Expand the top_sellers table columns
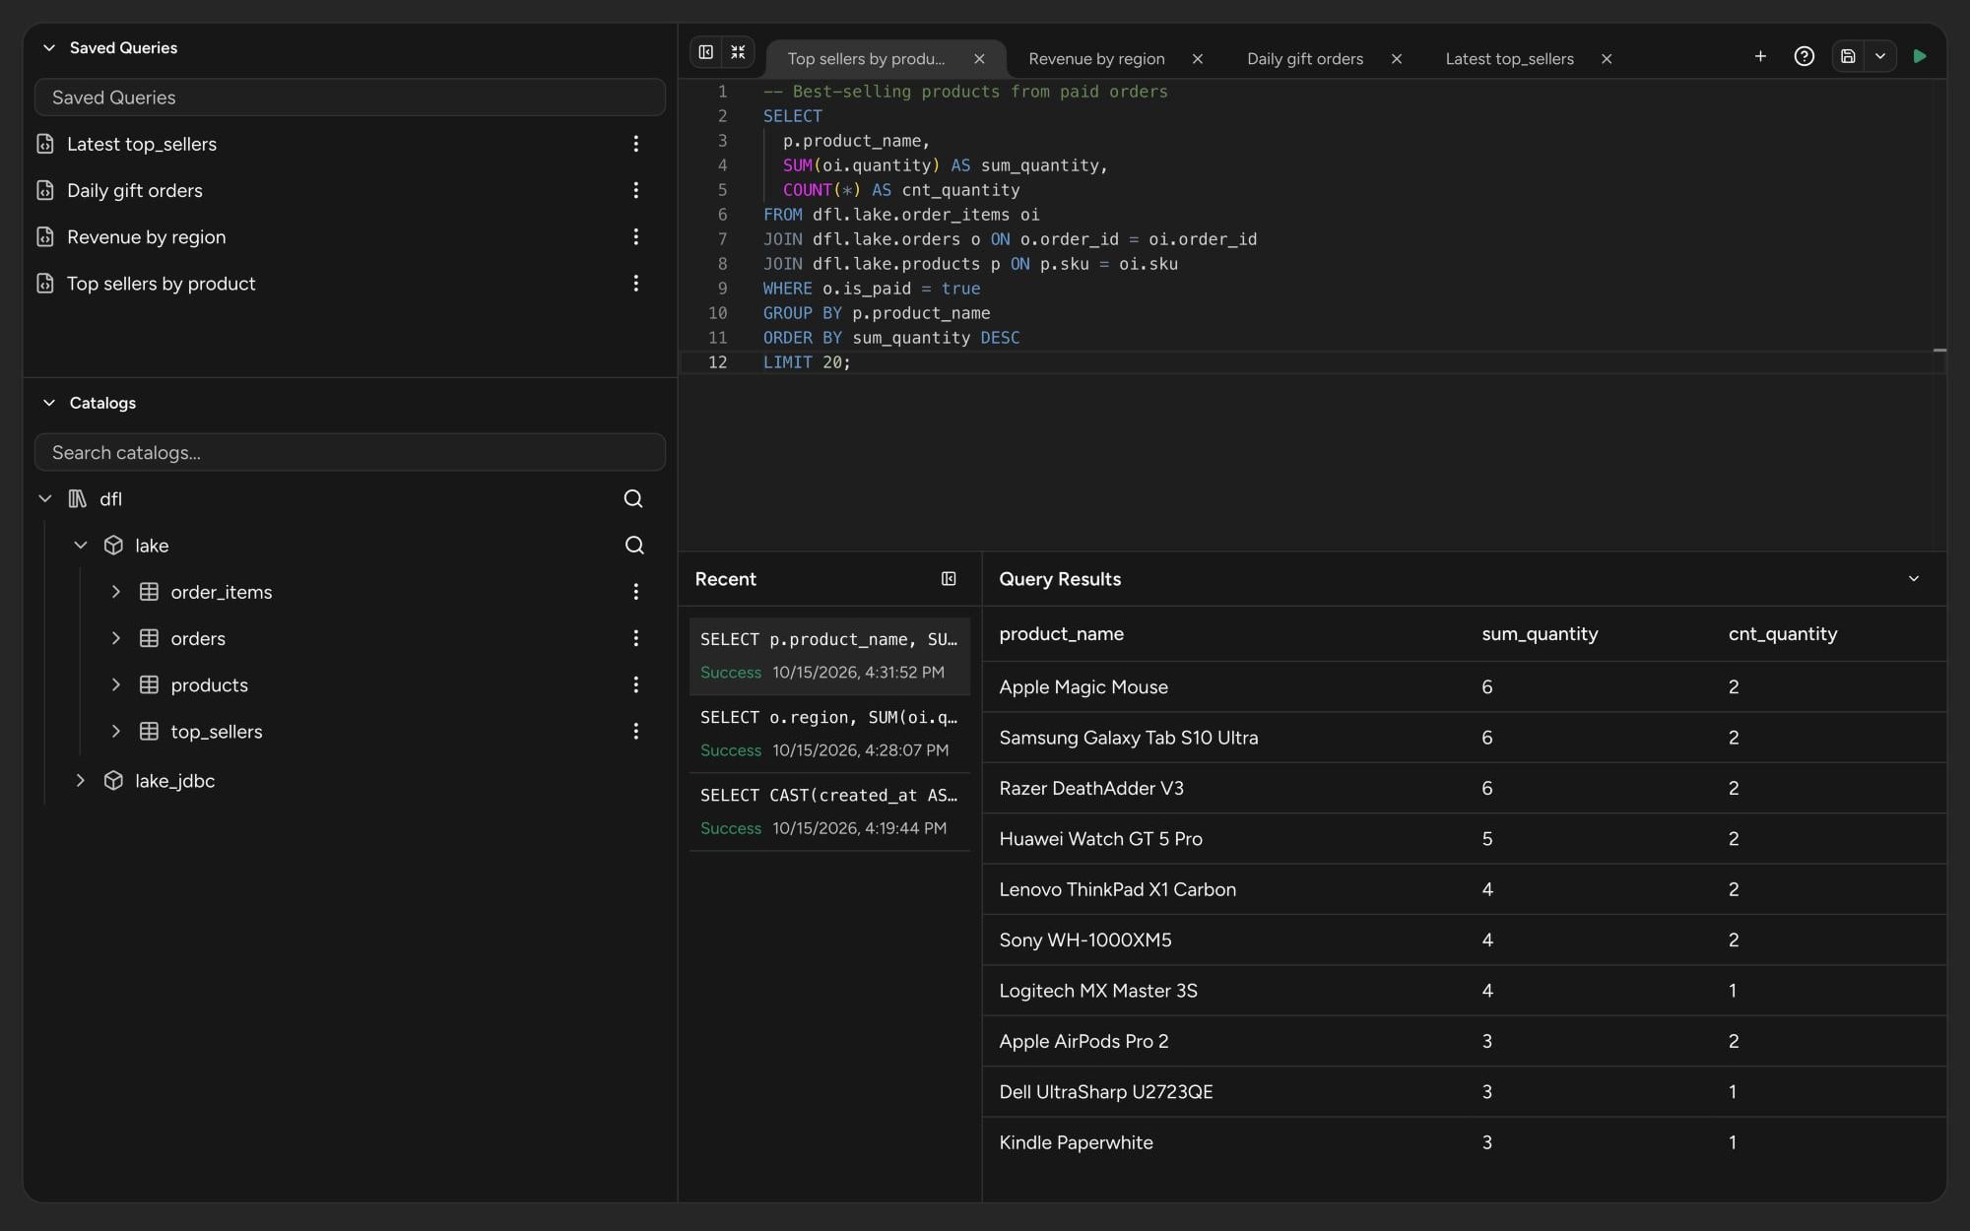1970x1231 pixels. [116, 732]
